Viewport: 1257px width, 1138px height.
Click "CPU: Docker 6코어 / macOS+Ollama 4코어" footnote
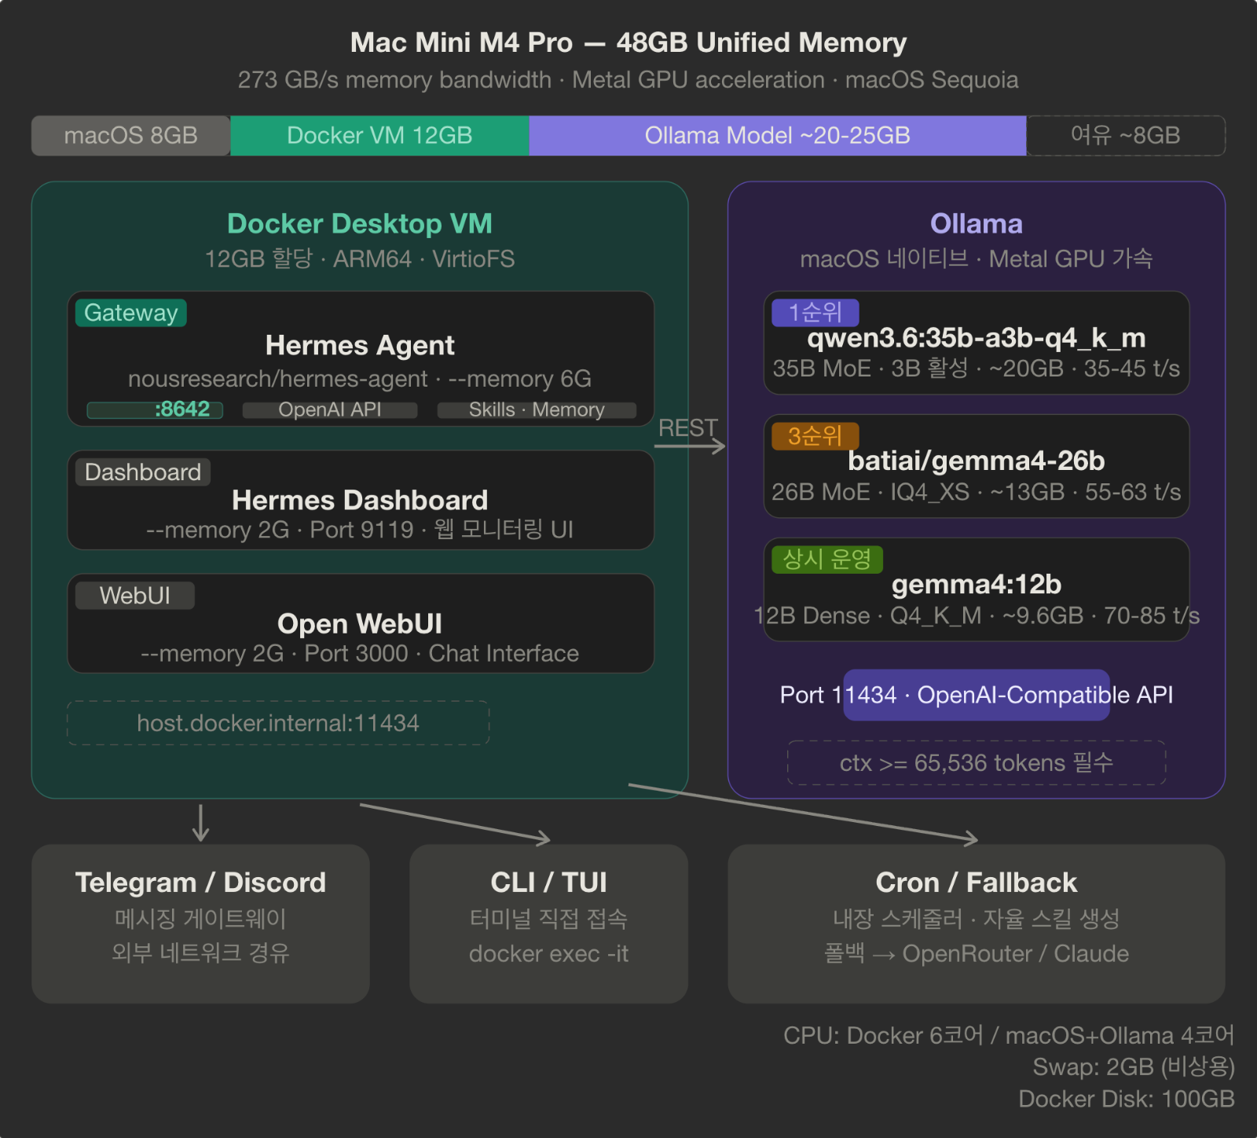click(x=1009, y=1035)
